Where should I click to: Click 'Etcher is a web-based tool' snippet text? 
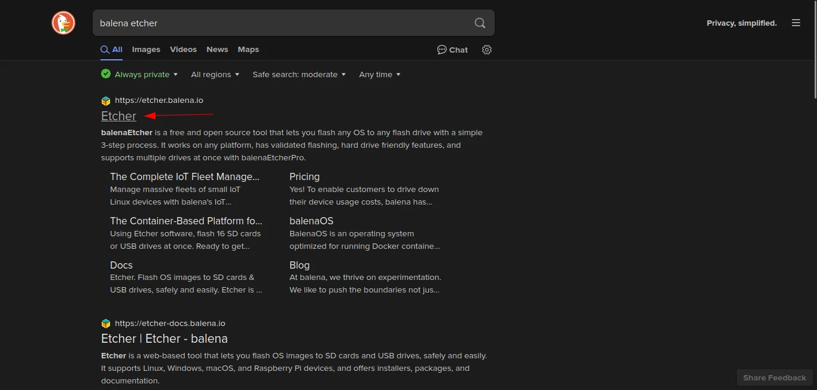point(294,368)
